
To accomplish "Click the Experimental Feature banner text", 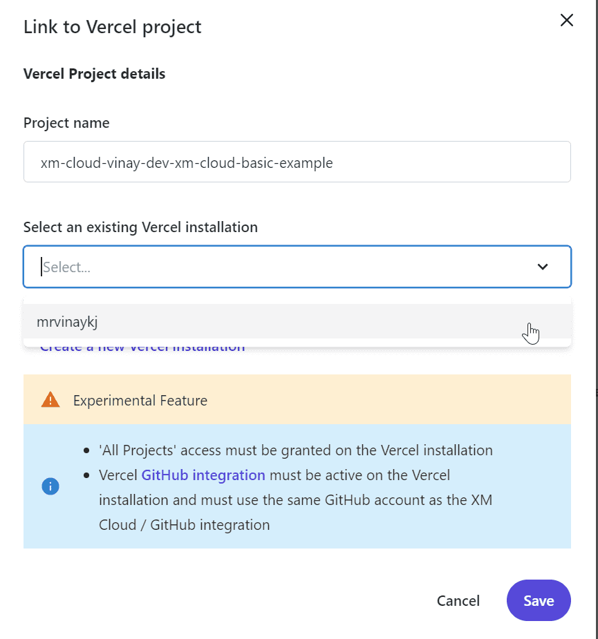I will point(140,401).
